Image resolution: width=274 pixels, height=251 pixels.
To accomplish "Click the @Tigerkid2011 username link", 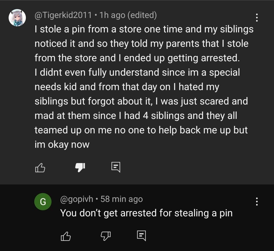I will click(x=63, y=15).
